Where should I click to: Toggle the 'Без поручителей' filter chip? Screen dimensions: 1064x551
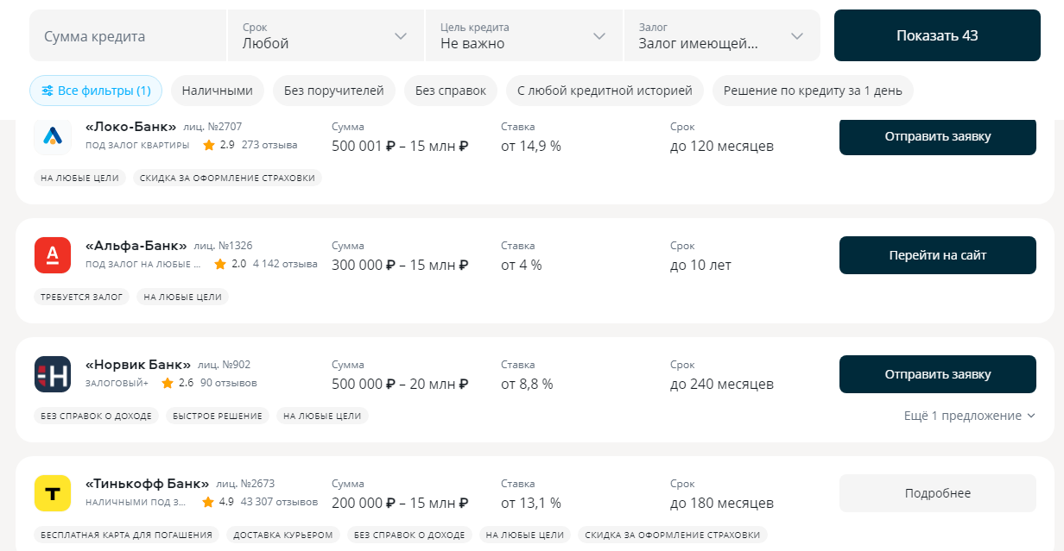point(334,91)
